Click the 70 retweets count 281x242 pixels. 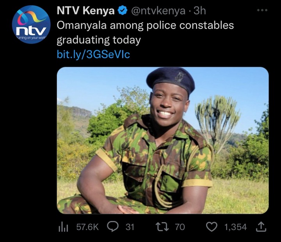coord(180,227)
